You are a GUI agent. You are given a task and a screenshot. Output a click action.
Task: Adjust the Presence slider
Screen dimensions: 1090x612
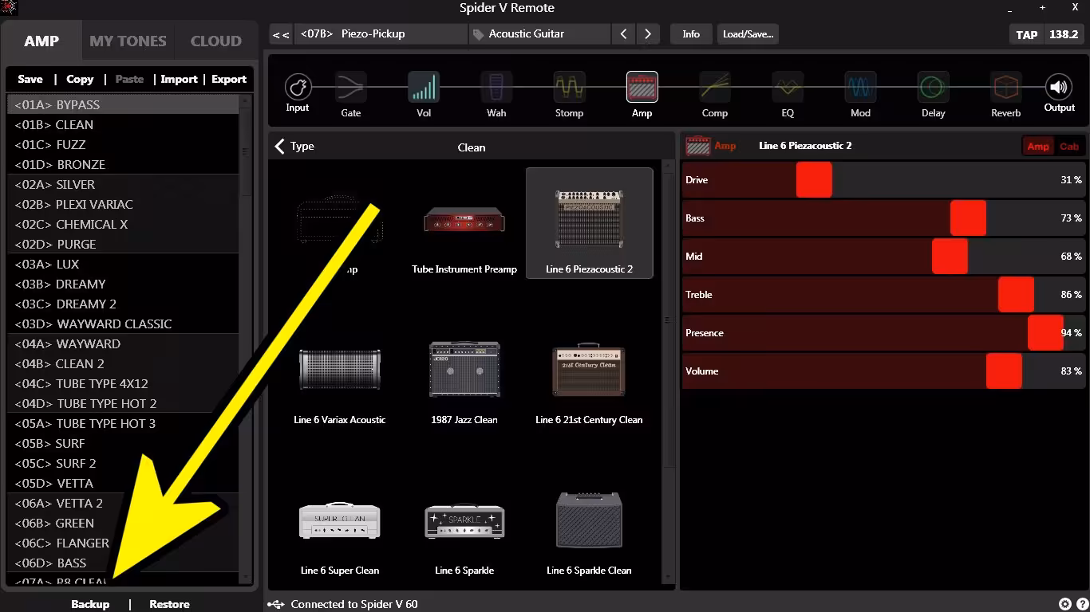pos(1045,333)
